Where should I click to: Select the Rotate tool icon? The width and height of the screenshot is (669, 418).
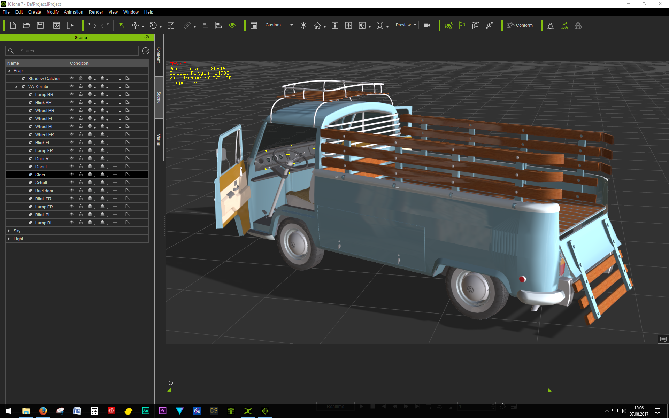(x=153, y=25)
